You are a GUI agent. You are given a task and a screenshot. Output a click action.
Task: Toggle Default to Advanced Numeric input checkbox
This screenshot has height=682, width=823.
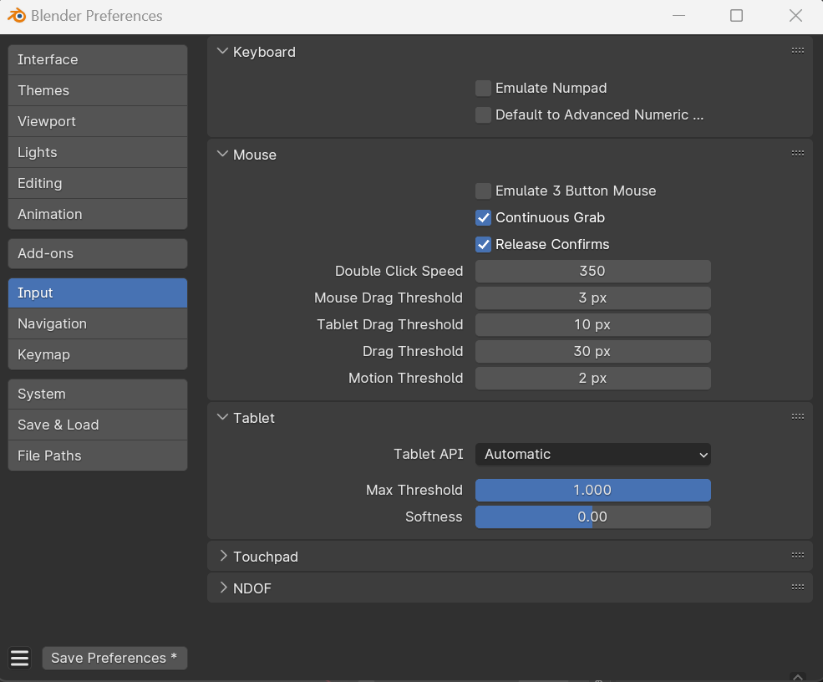(483, 115)
